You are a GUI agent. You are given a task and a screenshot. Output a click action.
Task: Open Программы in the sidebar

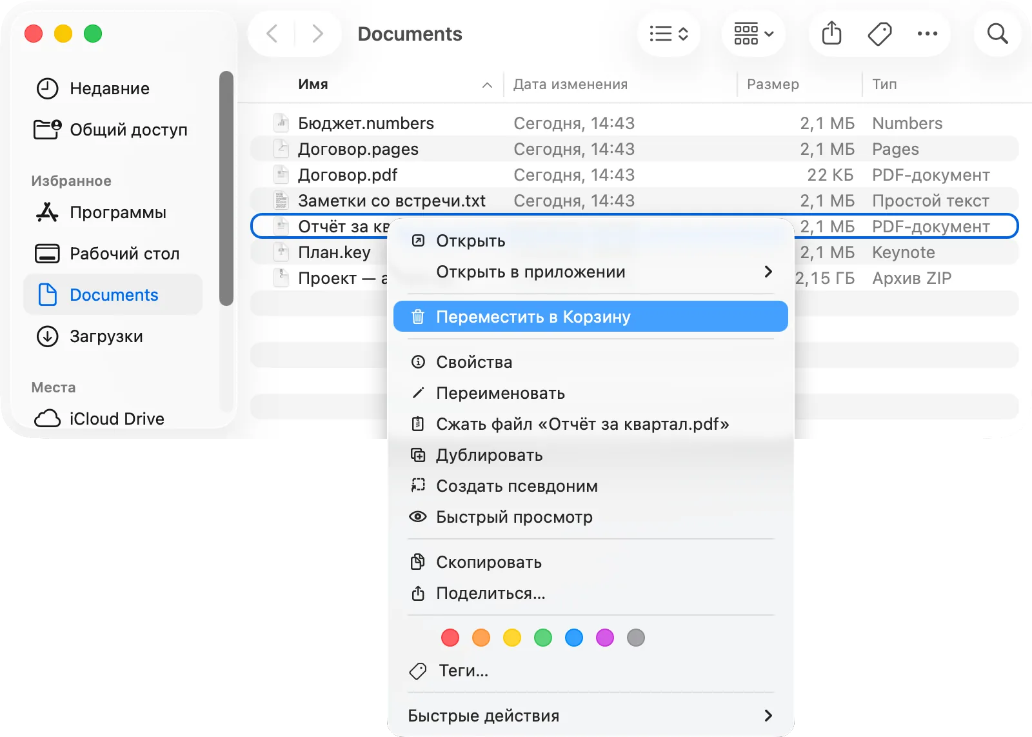click(x=114, y=212)
